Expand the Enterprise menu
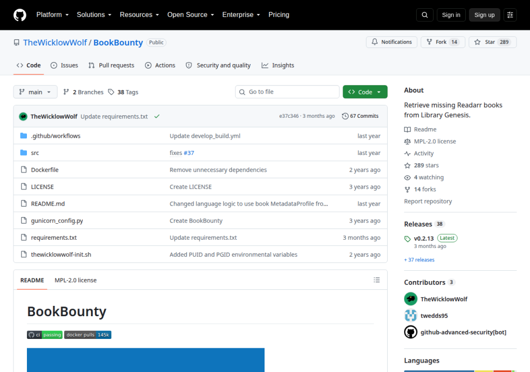 pos(241,14)
